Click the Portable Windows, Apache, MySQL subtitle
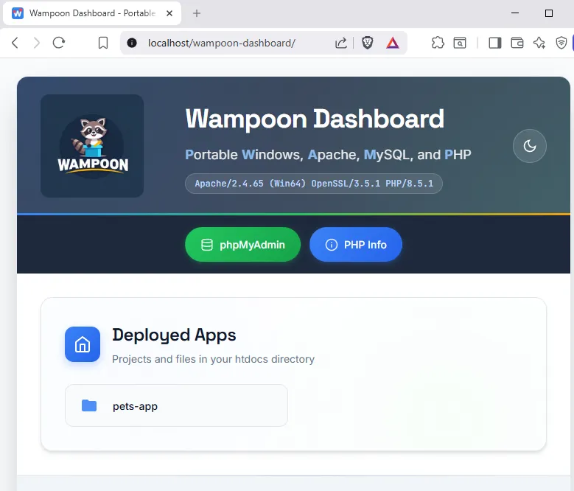 328,155
